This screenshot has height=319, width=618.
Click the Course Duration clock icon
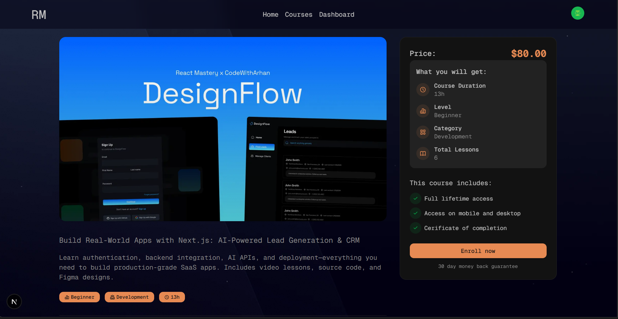tap(423, 90)
